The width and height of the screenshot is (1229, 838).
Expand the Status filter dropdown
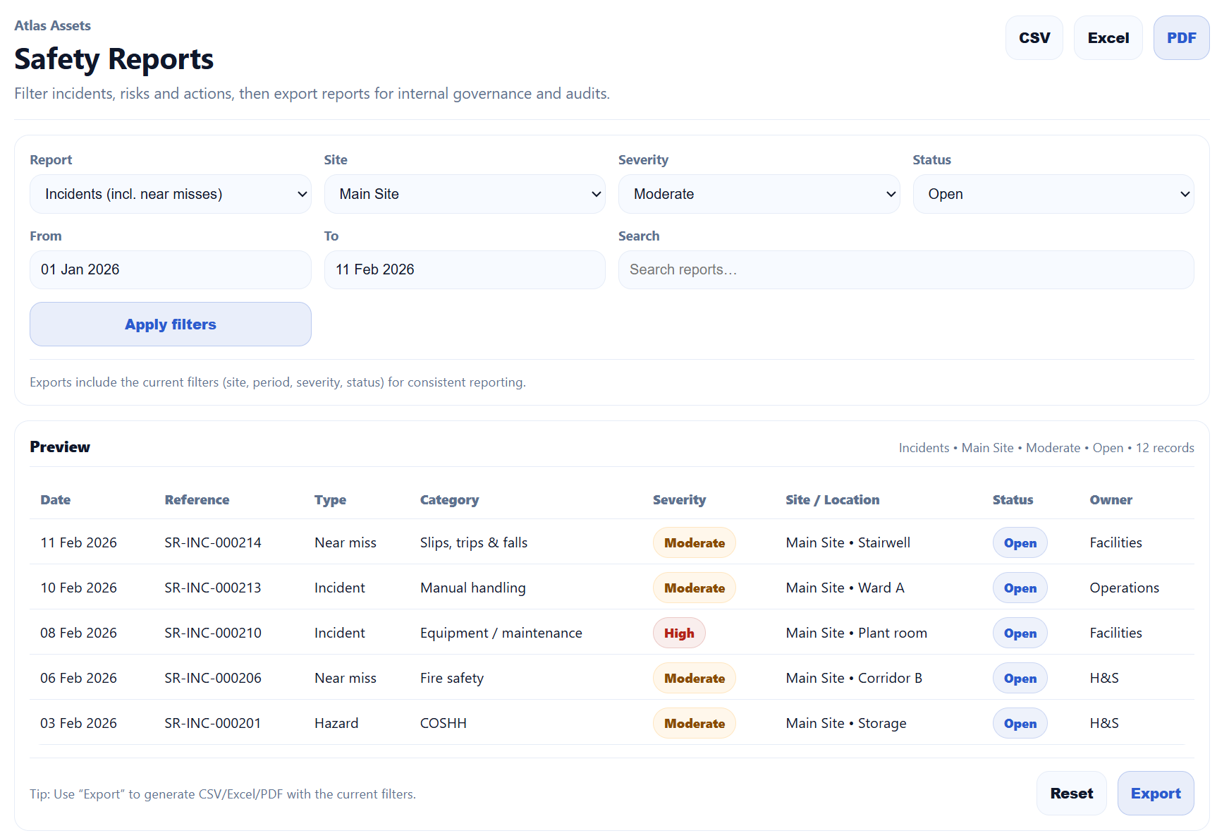(x=1053, y=194)
